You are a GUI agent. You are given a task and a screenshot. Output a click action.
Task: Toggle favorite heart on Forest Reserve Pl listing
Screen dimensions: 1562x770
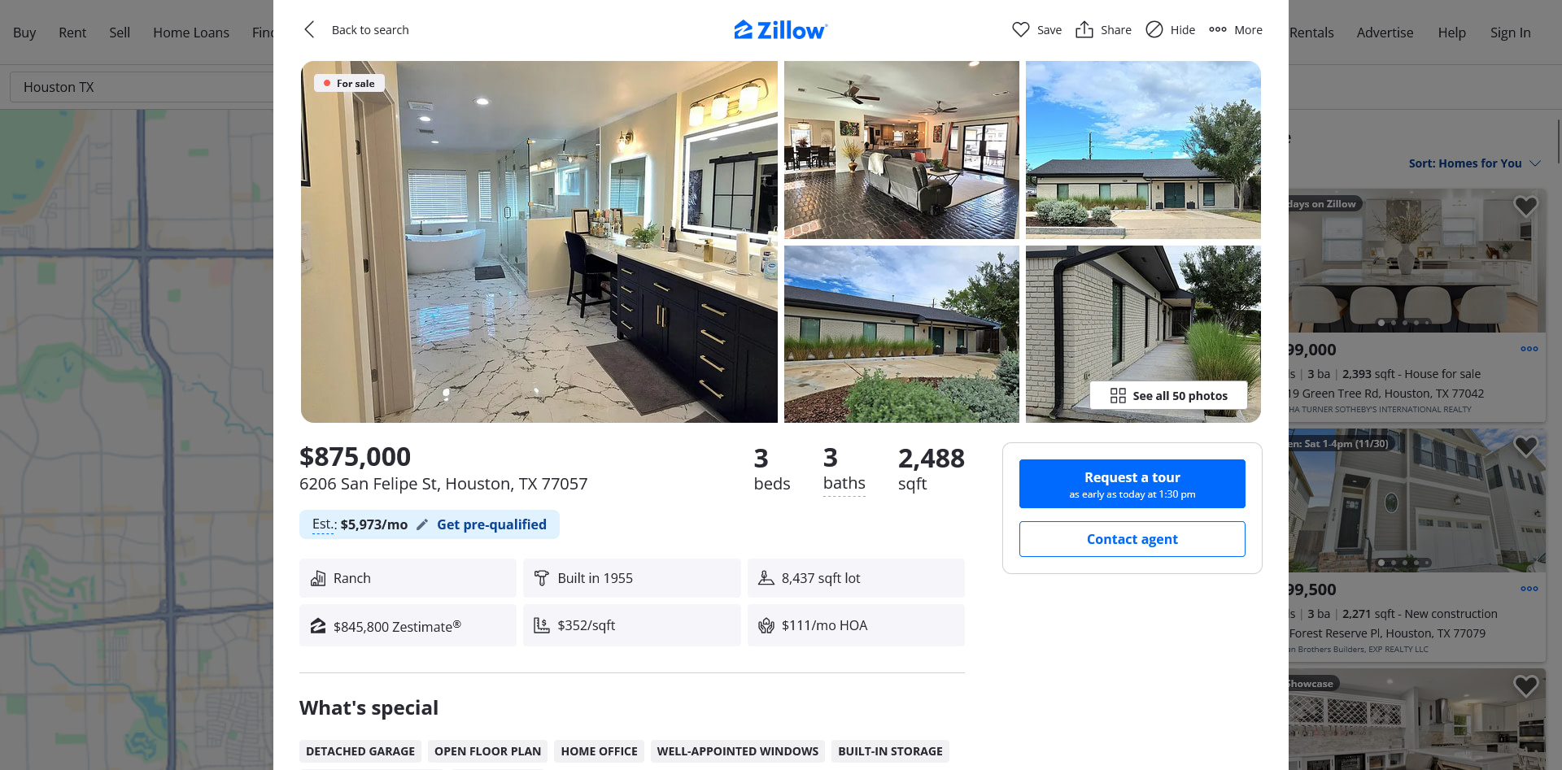1525,446
